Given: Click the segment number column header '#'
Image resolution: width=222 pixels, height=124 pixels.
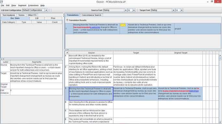Looking at the screenshot, I should point(67,53).
